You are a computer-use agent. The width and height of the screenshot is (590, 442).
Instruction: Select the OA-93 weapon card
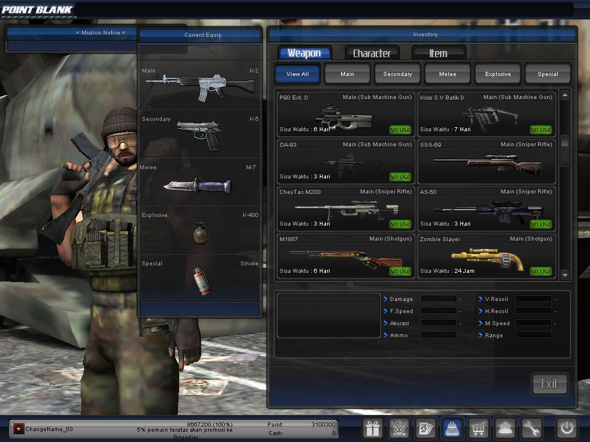click(346, 162)
